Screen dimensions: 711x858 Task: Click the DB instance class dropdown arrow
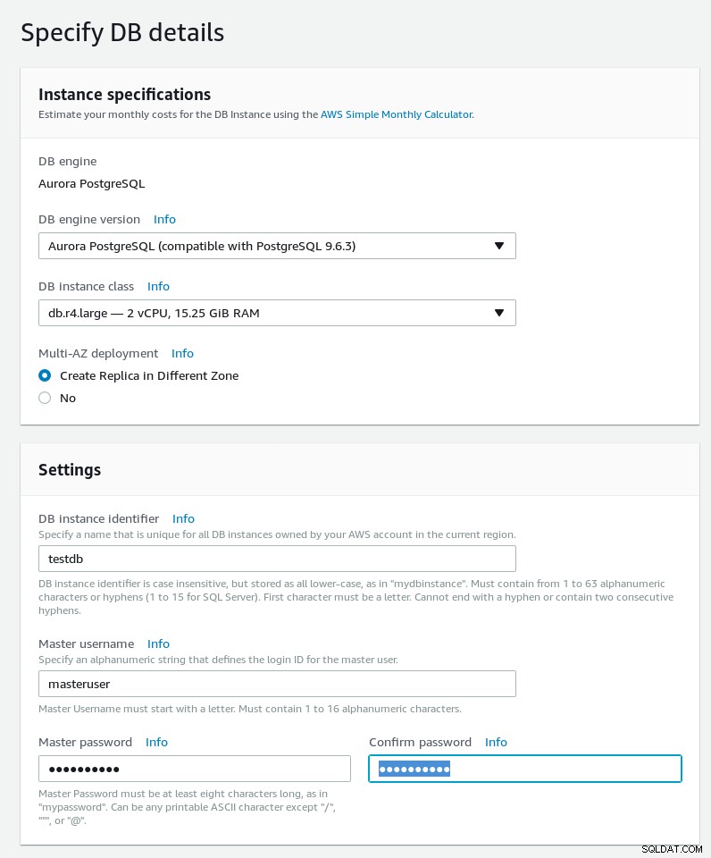[498, 313]
